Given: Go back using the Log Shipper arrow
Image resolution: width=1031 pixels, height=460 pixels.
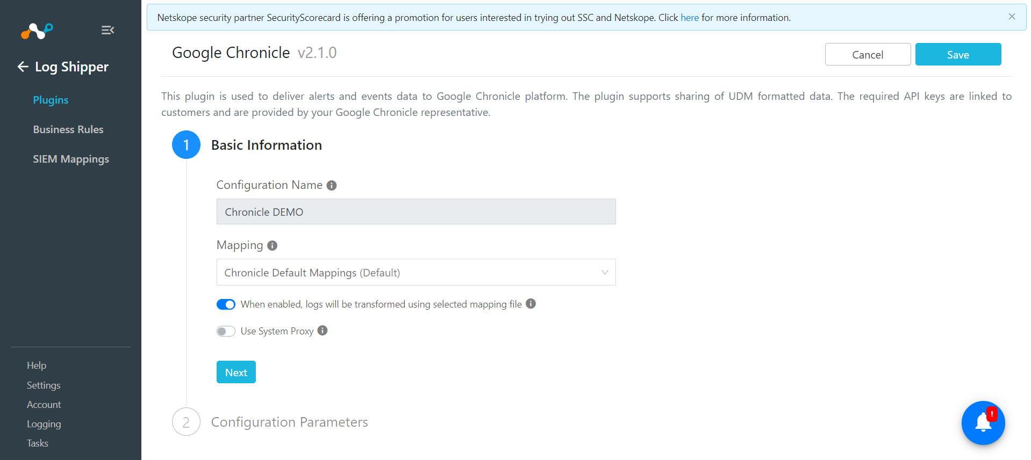Looking at the screenshot, I should [x=23, y=67].
